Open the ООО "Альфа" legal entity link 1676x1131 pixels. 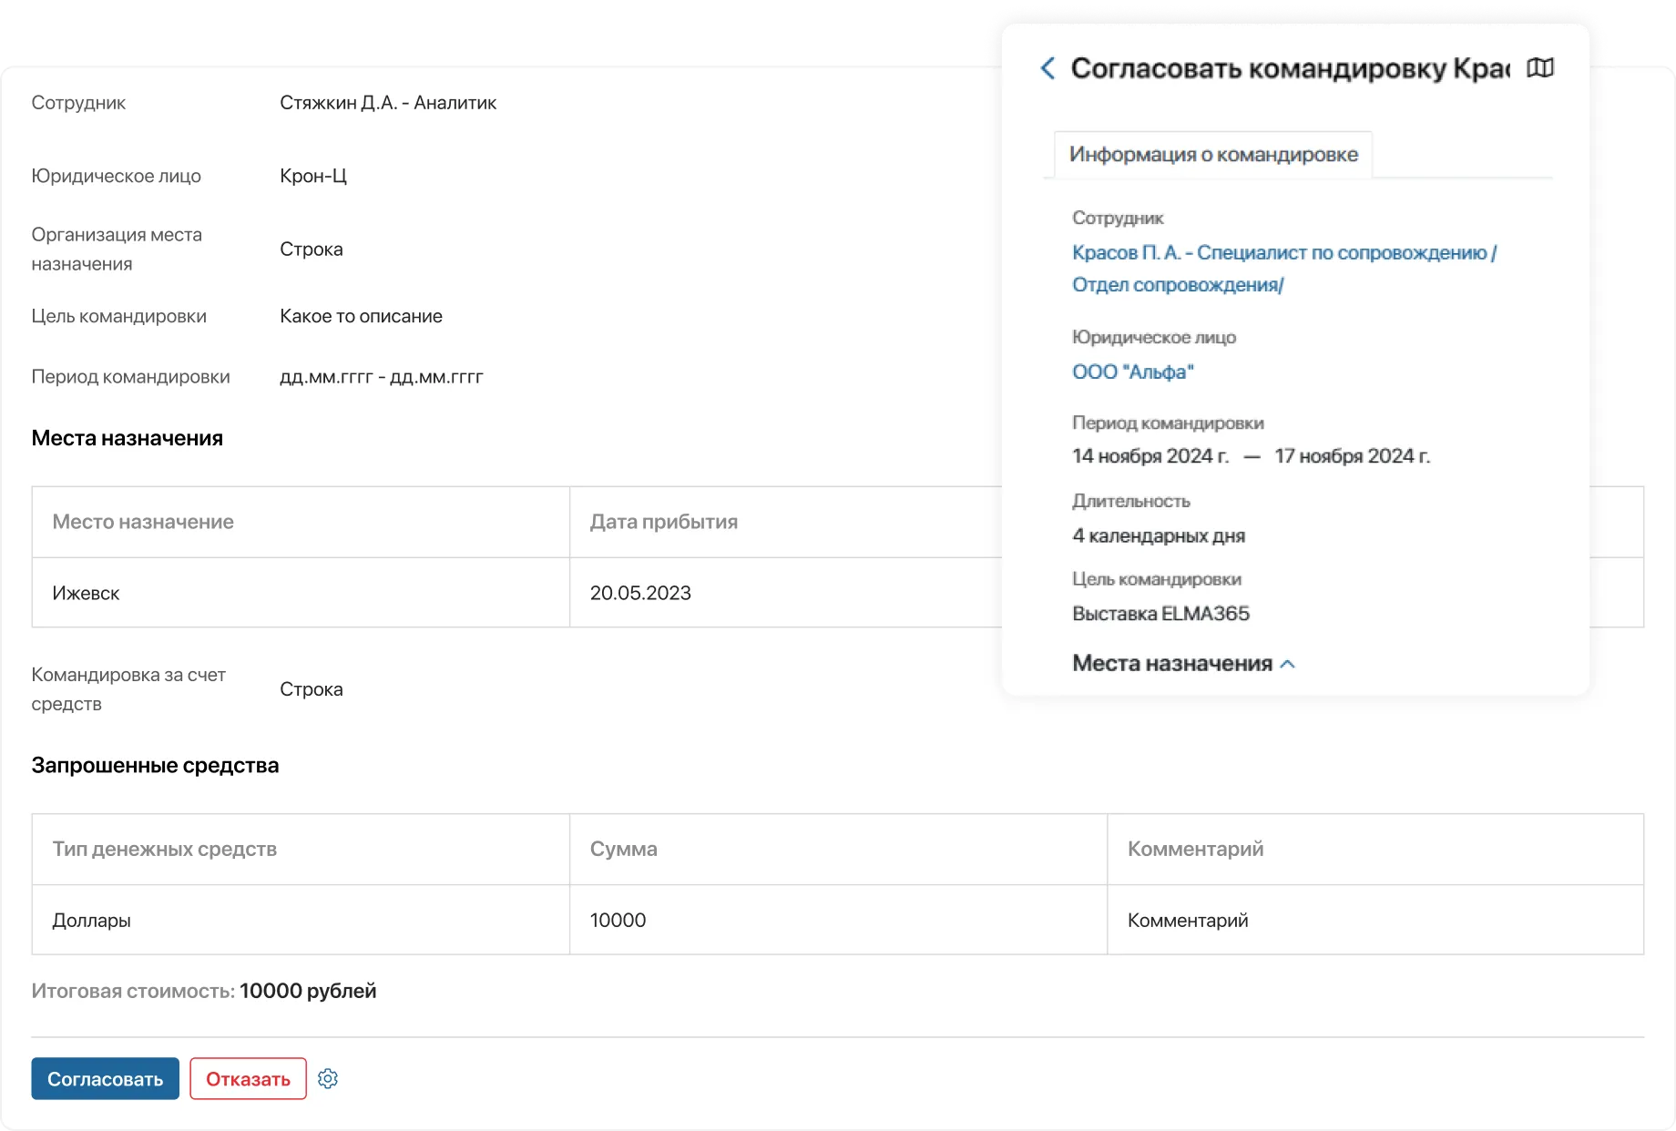click(x=1132, y=372)
